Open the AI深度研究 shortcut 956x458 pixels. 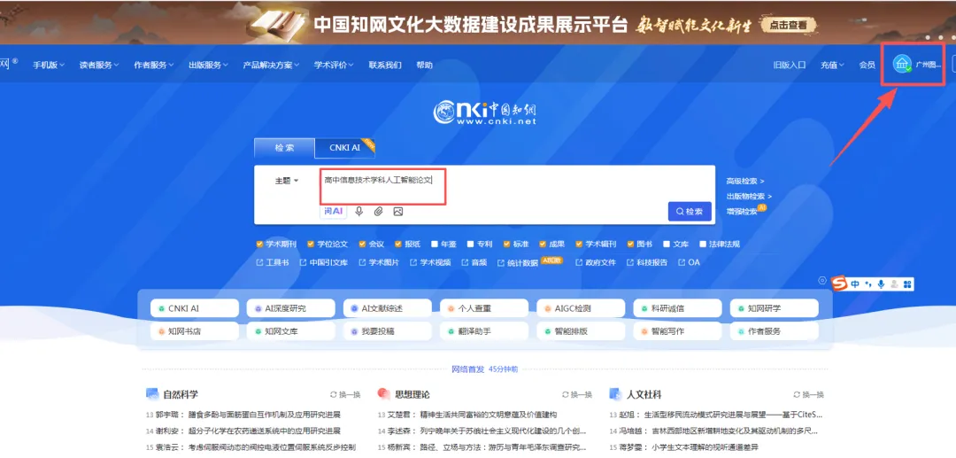click(291, 308)
